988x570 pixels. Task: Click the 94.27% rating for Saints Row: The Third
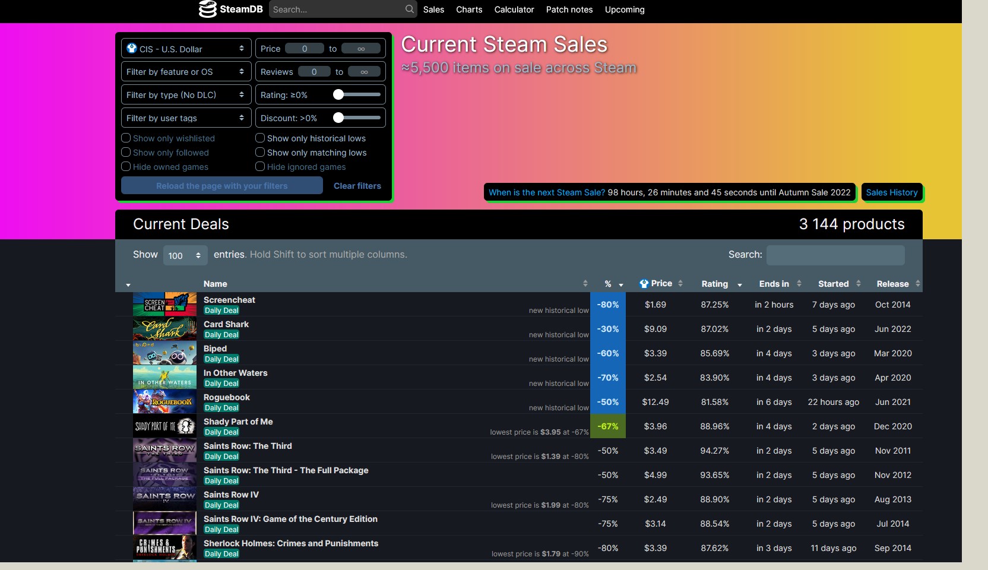(714, 451)
